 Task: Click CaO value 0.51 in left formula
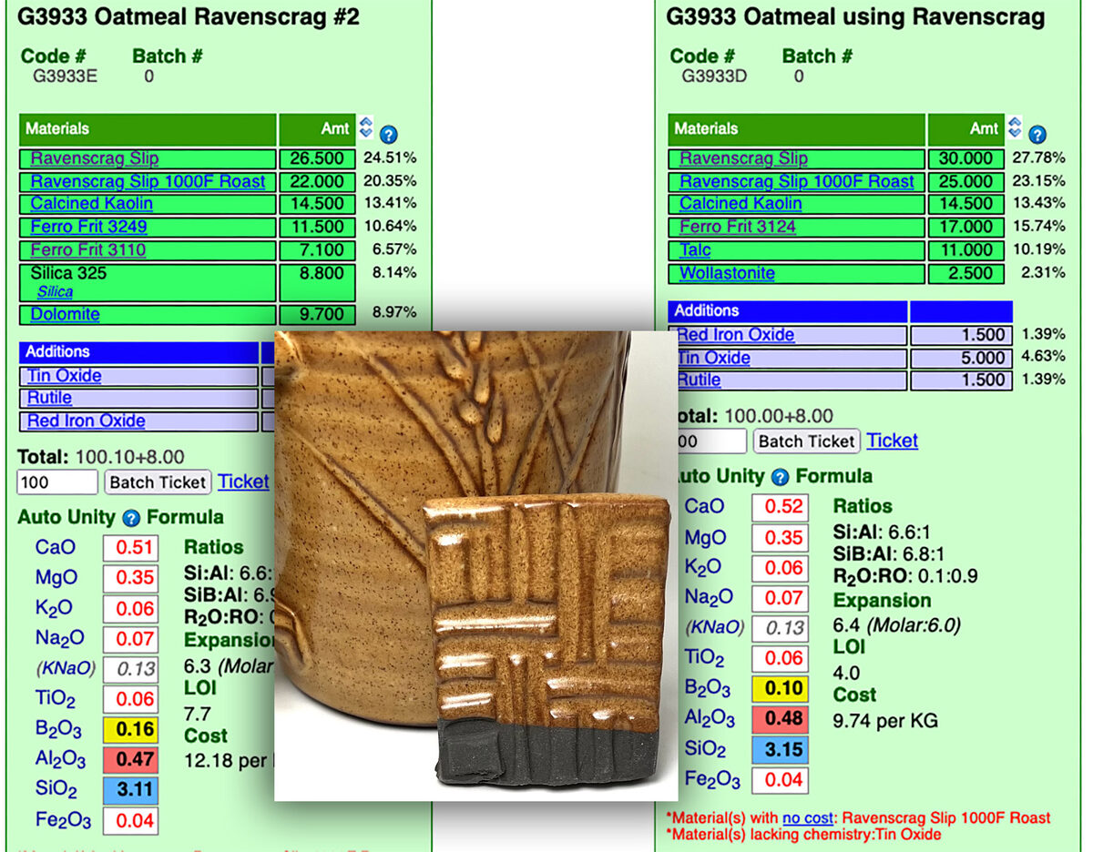point(130,548)
